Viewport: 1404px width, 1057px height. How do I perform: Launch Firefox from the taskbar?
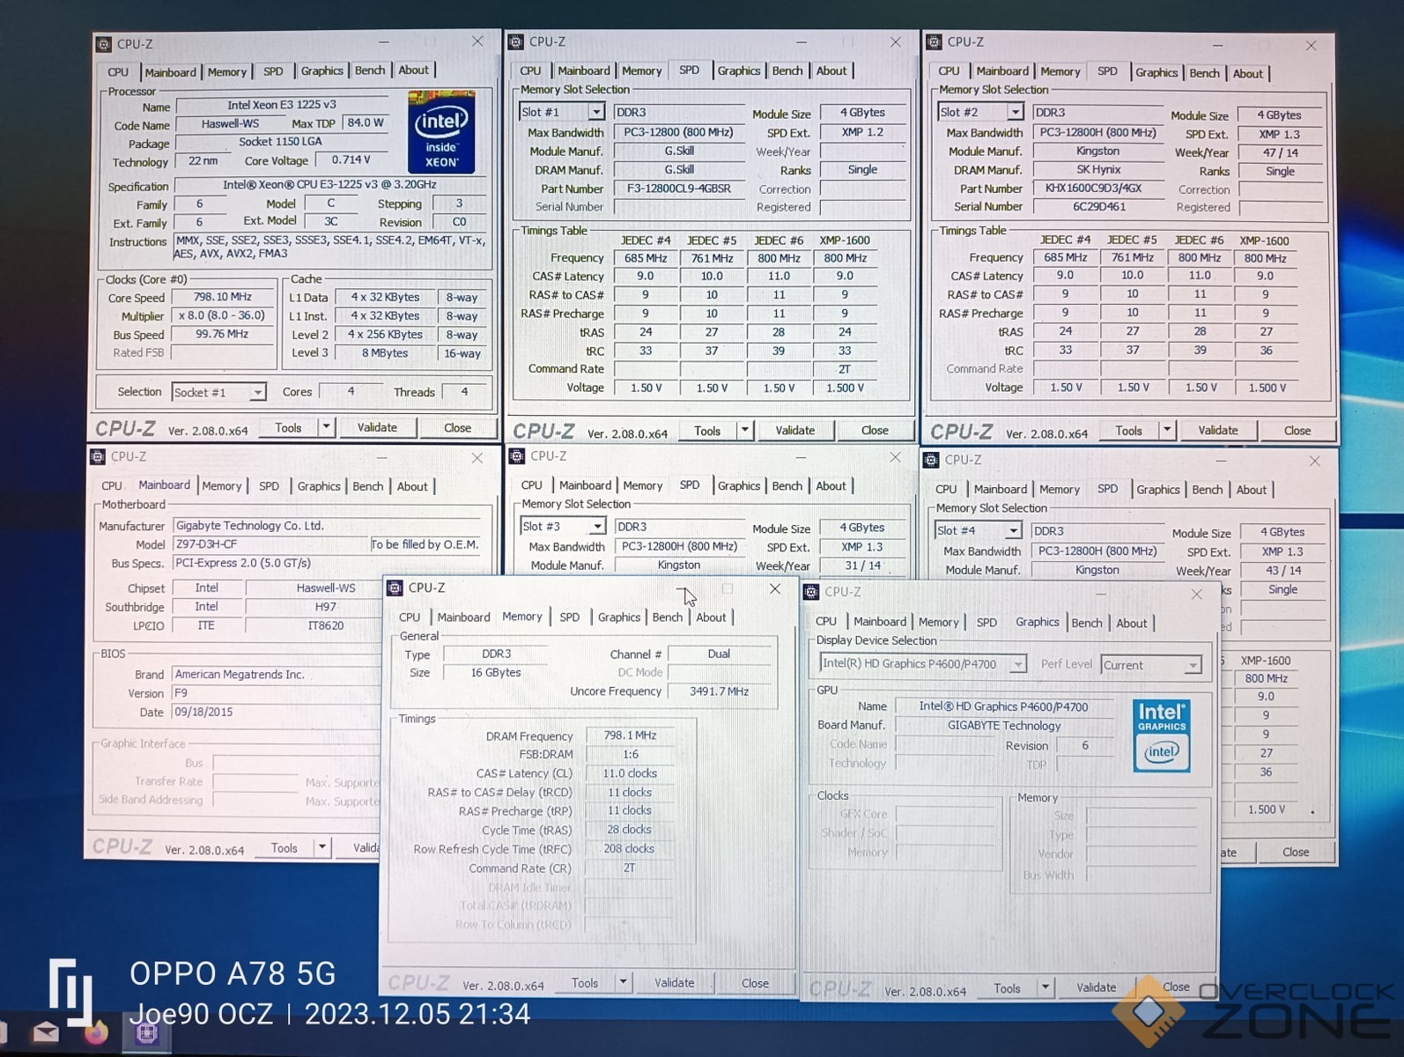pos(96,1031)
